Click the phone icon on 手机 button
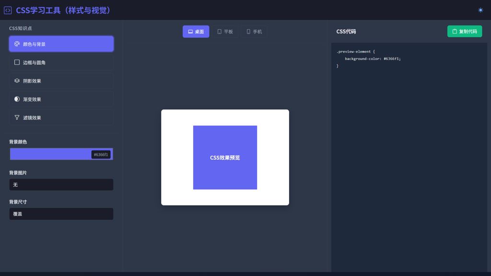The image size is (491, 276). pyautogui.click(x=248, y=32)
